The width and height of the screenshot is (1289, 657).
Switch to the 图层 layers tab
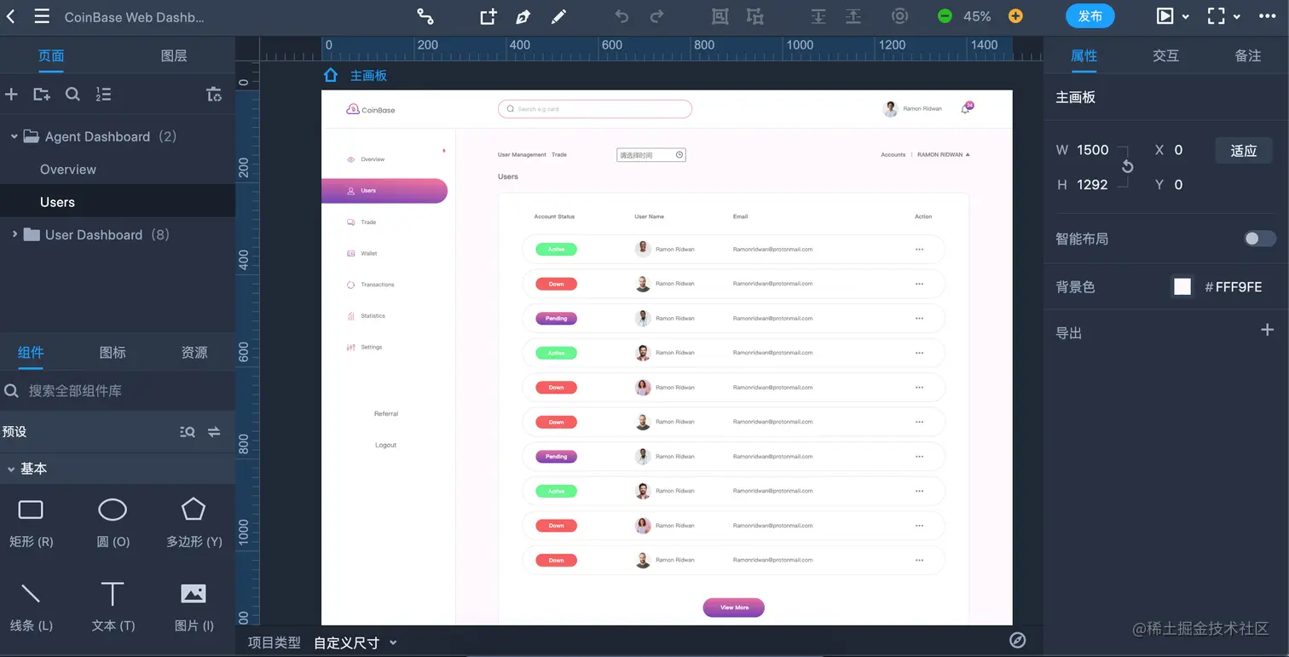click(174, 55)
